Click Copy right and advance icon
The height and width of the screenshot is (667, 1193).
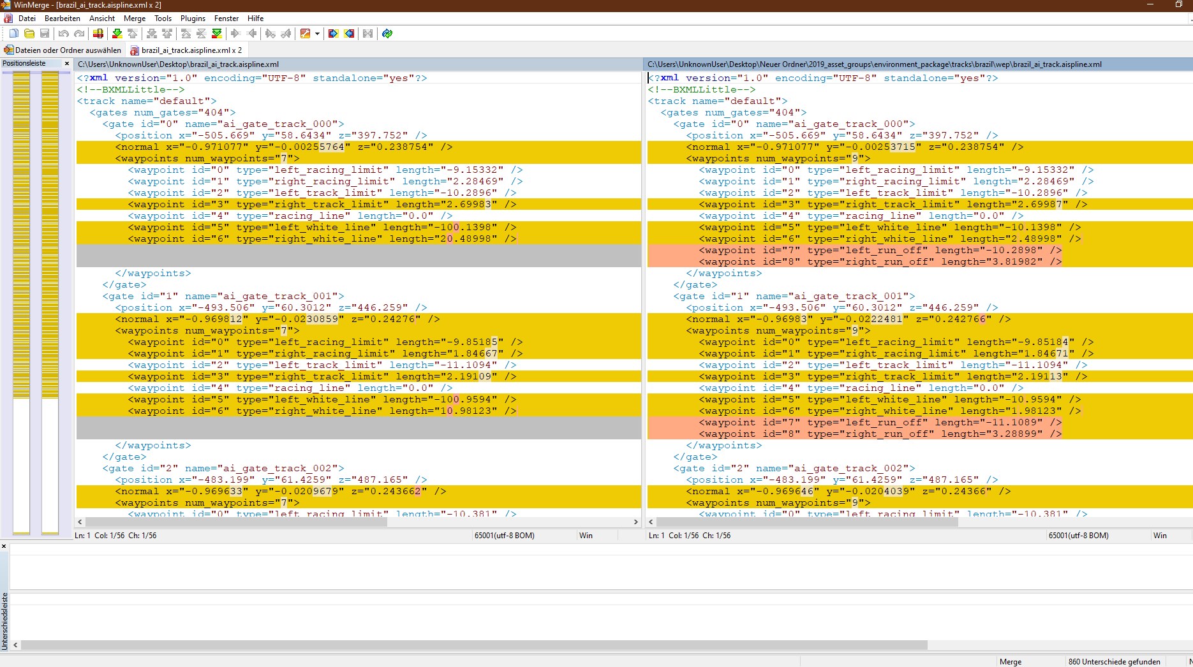tap(270, 33)
